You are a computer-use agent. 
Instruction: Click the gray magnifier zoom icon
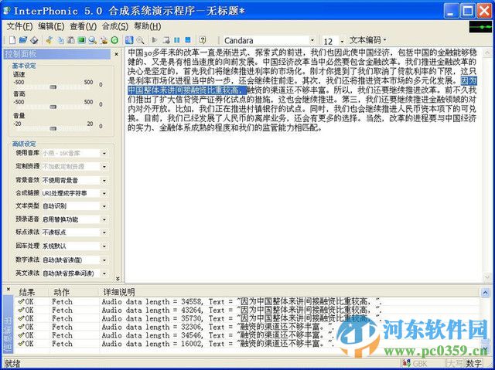pyautogui.click(x=140, y=40)
